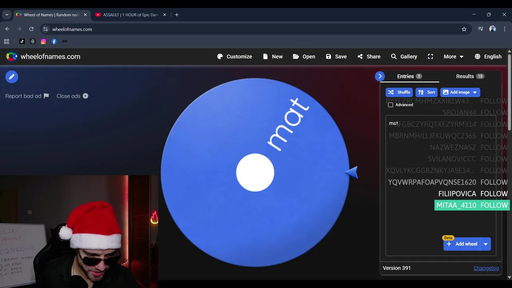The width and height of the screenshot is (512, 288).
Task: Open the apps grid bookmark
Action: [6, 42]
